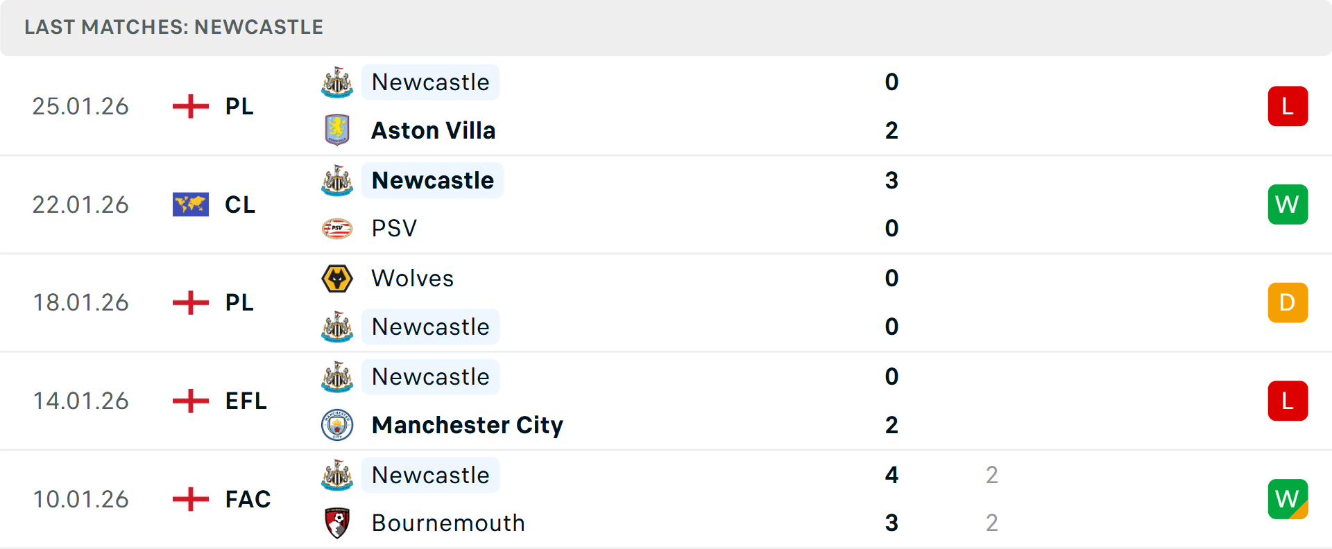
Task: Click the England flag next to FAC
Action: (x=190, y=499)
